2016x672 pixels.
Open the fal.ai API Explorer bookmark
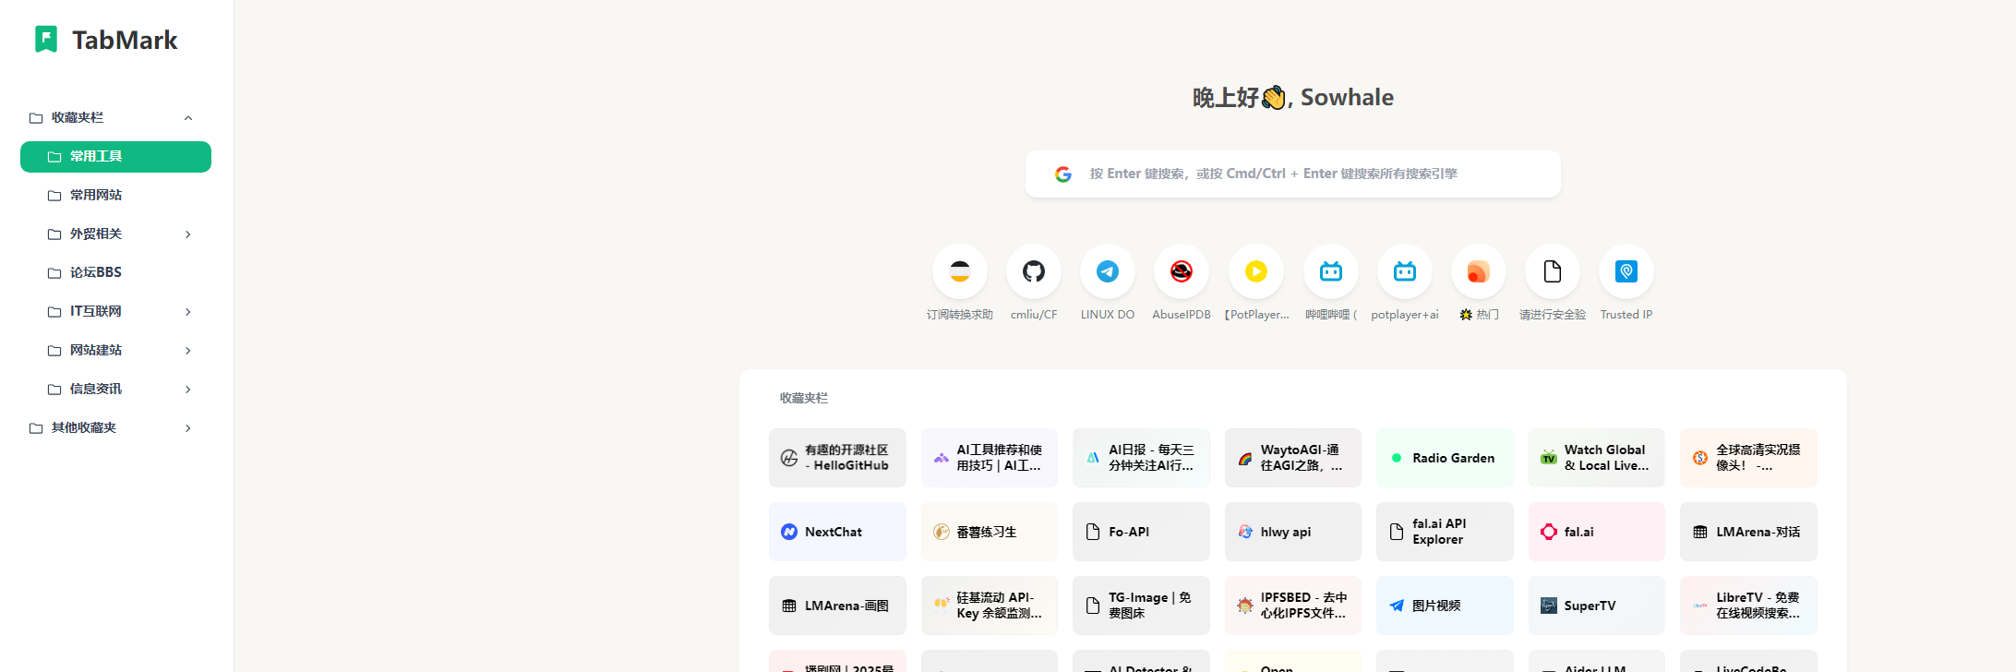click(x=1445, y=532)
